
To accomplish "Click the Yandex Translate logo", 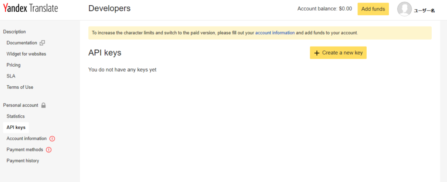I will point(31,8).
